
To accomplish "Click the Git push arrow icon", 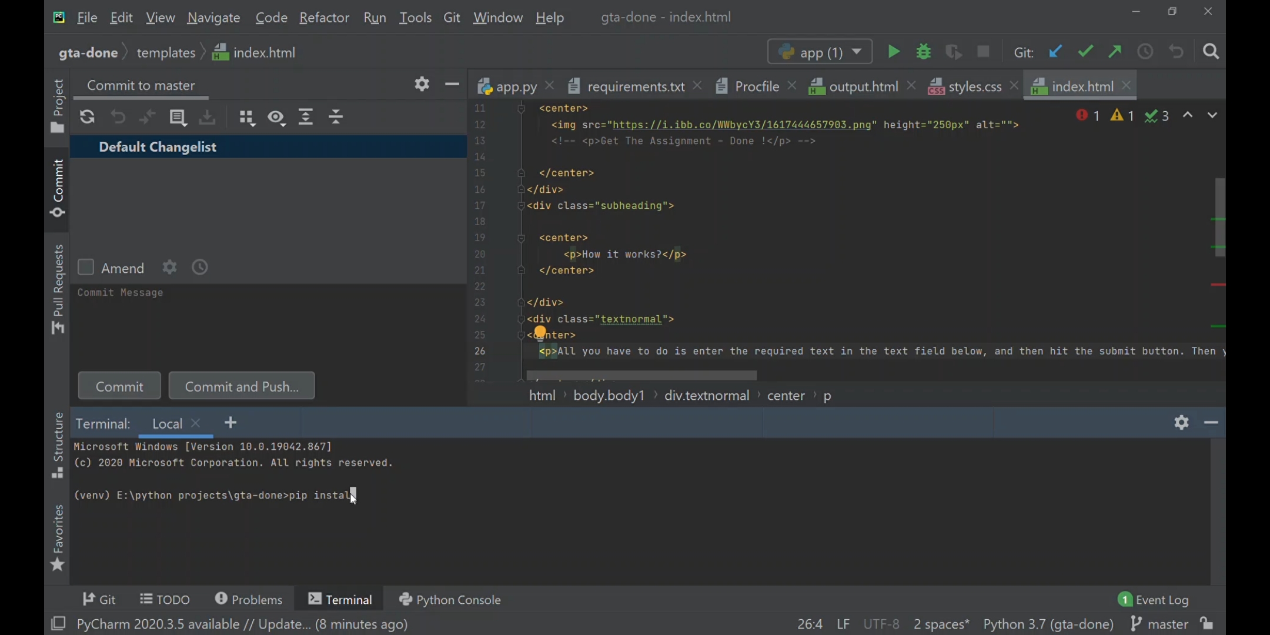I will [x=1115, y=52].
